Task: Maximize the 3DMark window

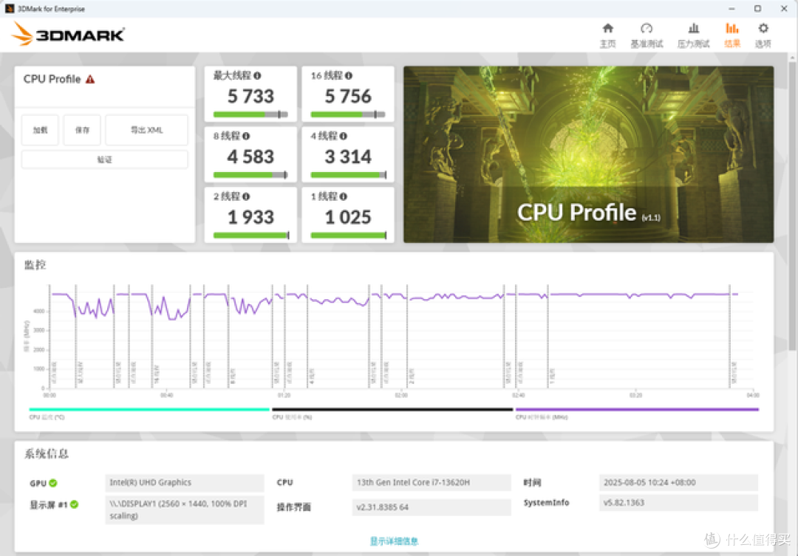Action: pyautogui.click(x=758, y=9)
